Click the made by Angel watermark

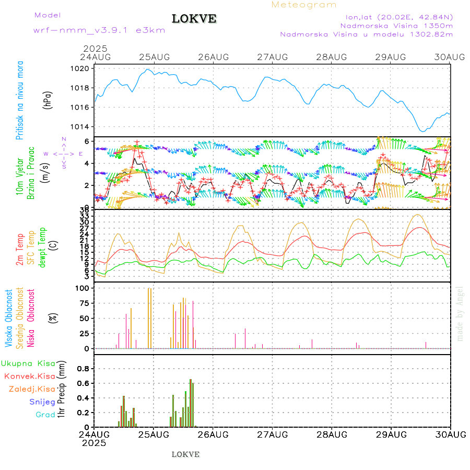[x=460, y=313]
